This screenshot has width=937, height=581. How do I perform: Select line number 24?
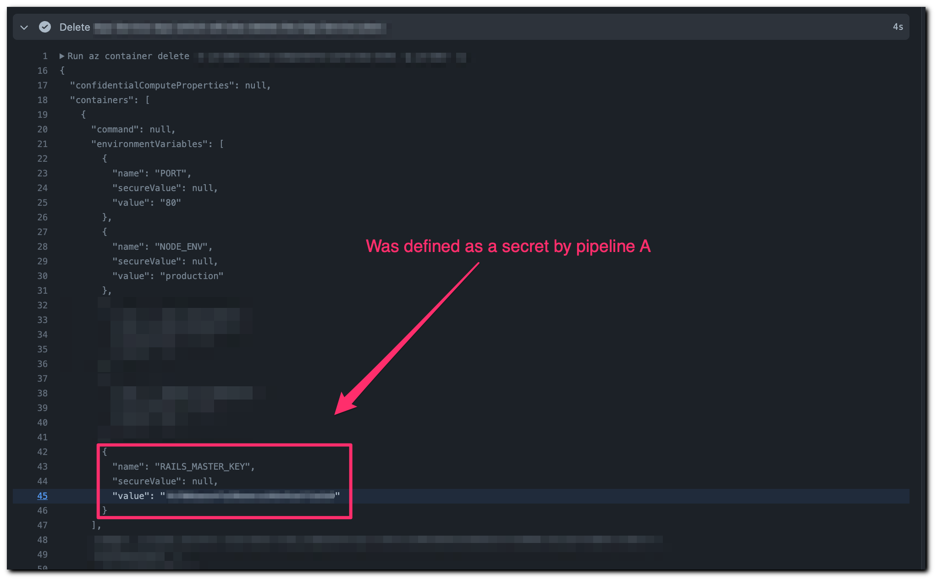(43, 188)
